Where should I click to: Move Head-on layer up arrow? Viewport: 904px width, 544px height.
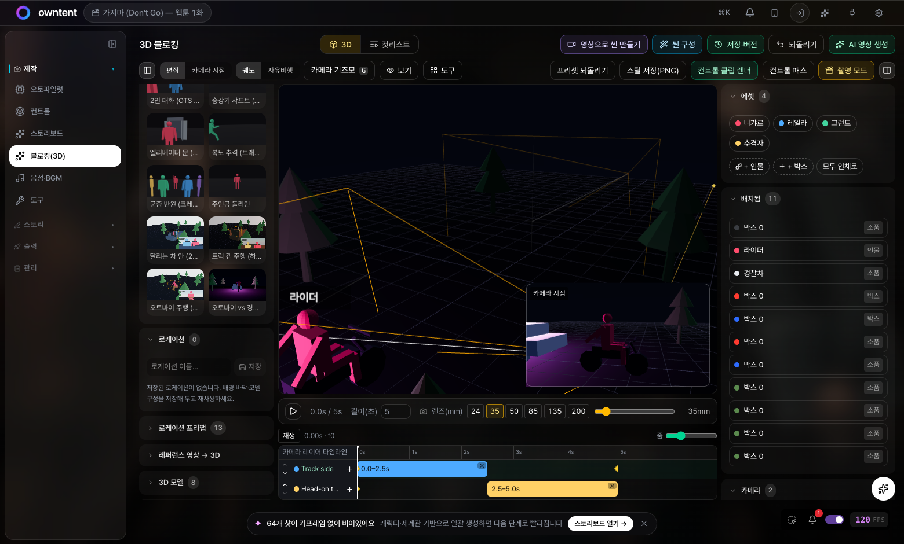[285, 485]
